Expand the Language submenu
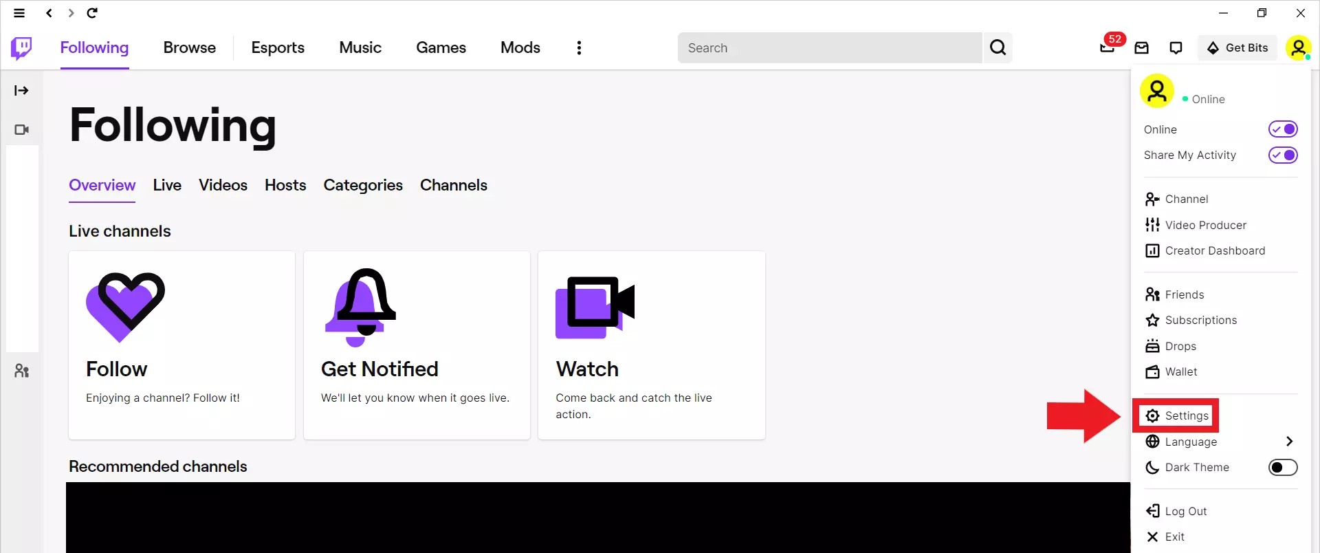This screenshot has width=1320, height=553. point(1289,442)
